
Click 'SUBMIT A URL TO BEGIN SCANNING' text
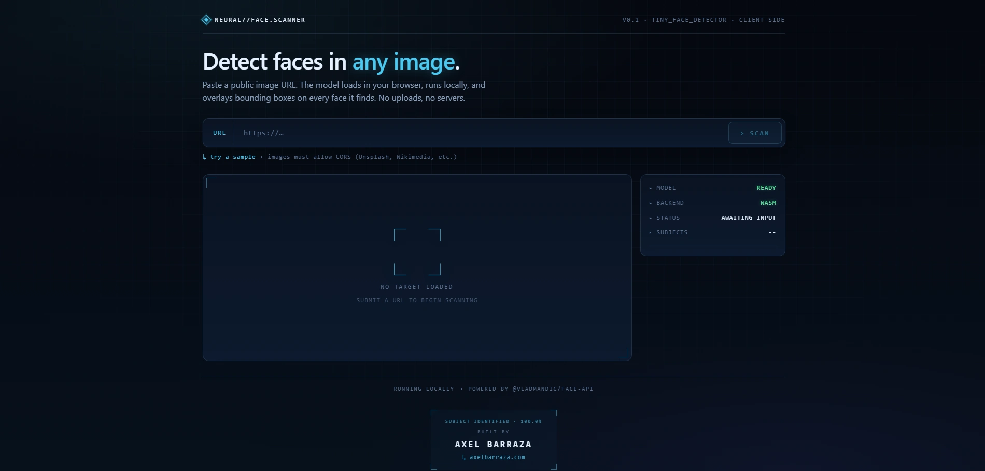[417, 300]
